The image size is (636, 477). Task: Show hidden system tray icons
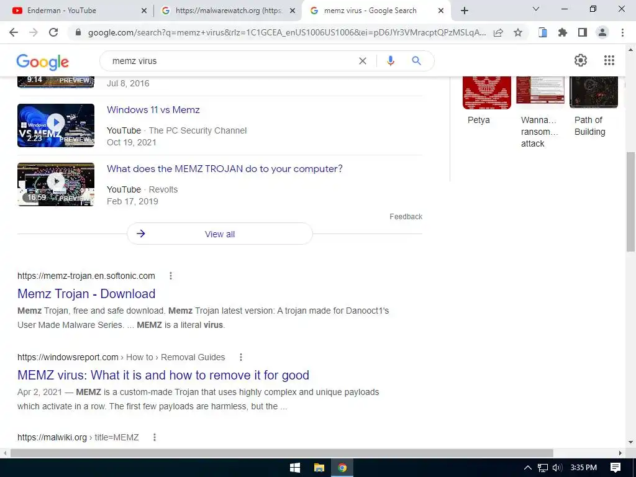pos(528,468)
